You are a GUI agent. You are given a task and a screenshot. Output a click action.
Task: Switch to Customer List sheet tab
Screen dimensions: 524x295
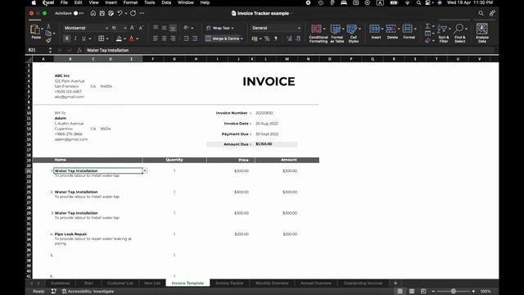coord(120,284)
